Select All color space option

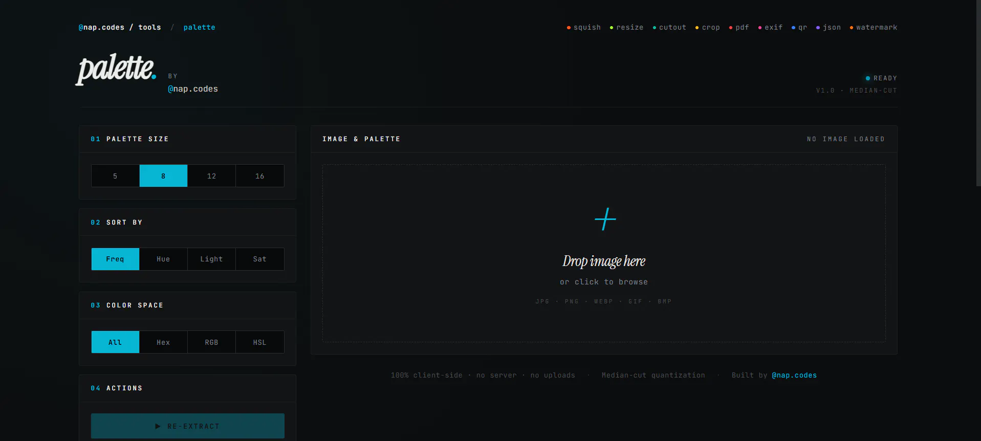click(x=115, y=342)
